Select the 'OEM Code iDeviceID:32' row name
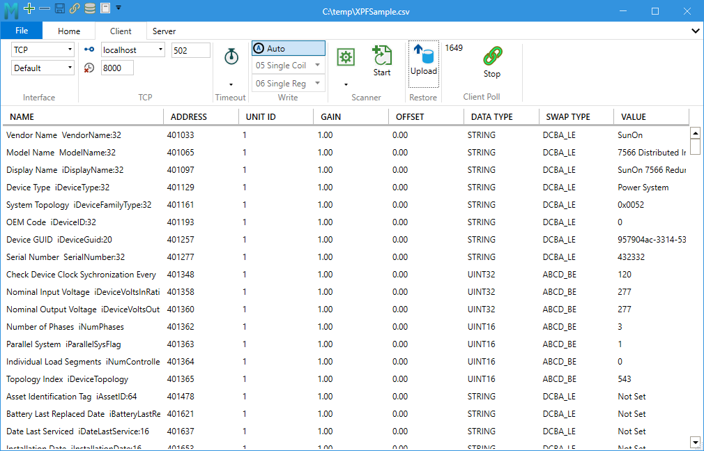This screenshot has width=704, height=451. (x=51, y=222)
